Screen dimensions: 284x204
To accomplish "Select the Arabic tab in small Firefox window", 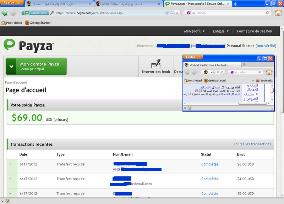I will click(212, 65).
